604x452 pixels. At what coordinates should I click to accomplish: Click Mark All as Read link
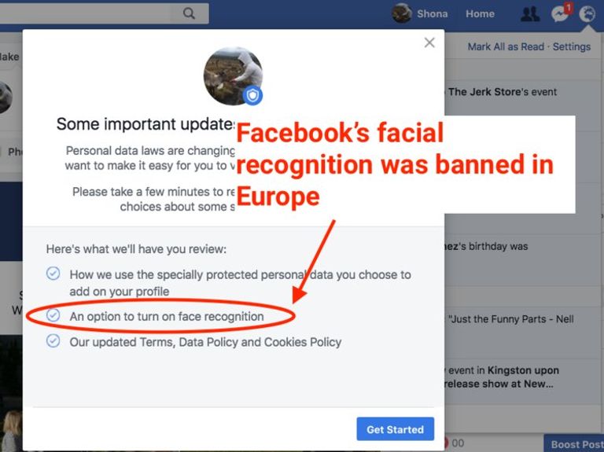pos(506,46)
